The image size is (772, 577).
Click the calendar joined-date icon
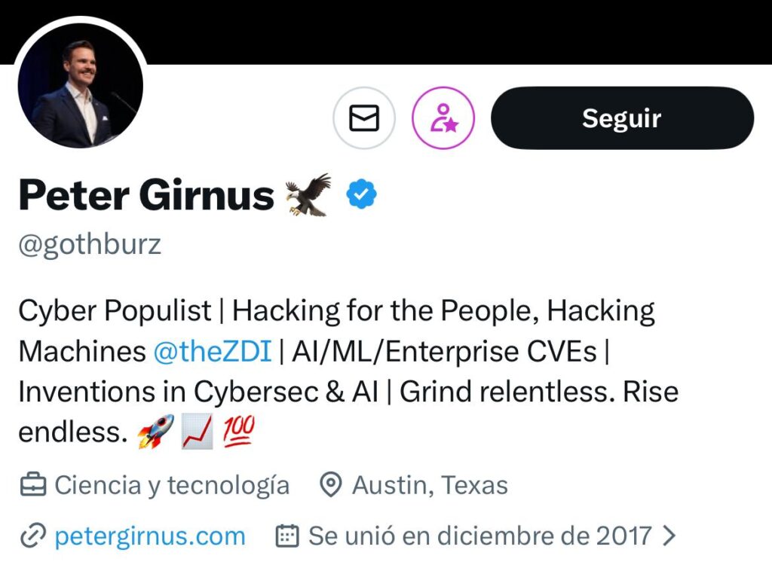[x=287, y=536]
